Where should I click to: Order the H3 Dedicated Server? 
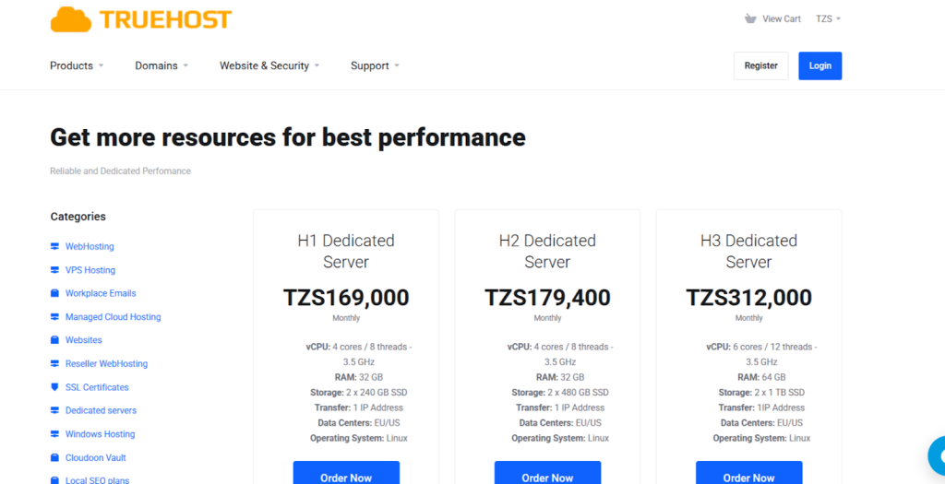coord(748,473)
